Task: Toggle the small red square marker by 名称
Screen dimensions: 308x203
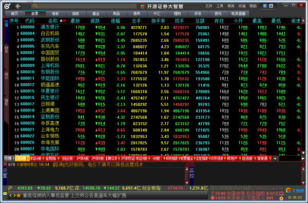Action: [x=65, y=21]
